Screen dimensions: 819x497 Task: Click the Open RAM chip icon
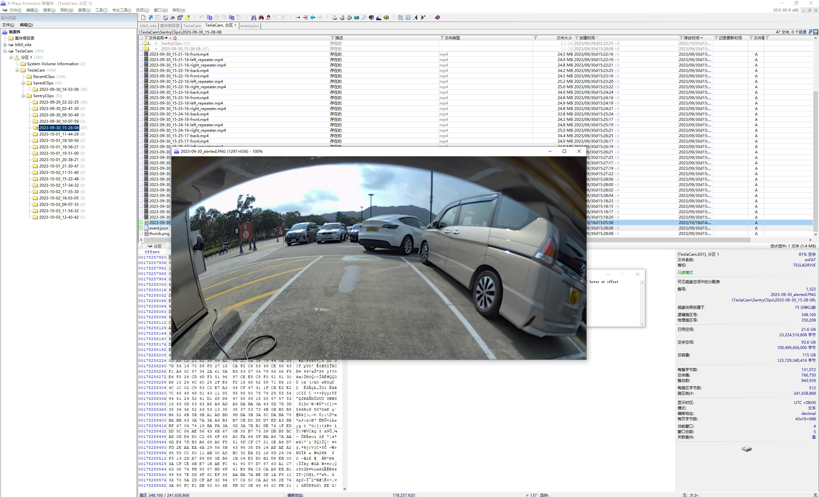349,18
